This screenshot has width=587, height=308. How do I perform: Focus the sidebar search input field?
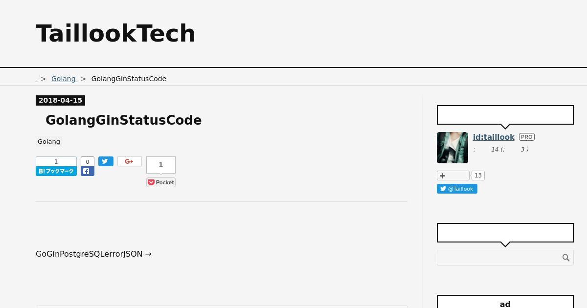(x=499, y=258)
